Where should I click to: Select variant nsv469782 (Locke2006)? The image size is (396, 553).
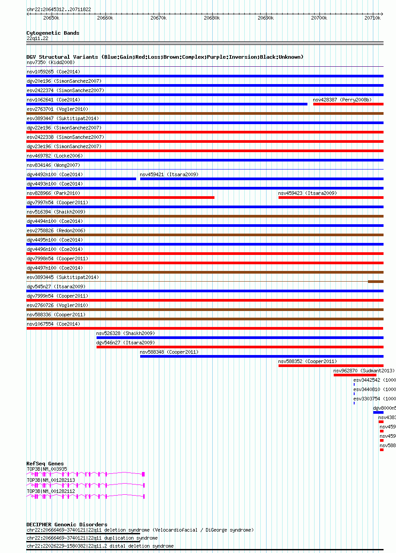click(55, 156)
